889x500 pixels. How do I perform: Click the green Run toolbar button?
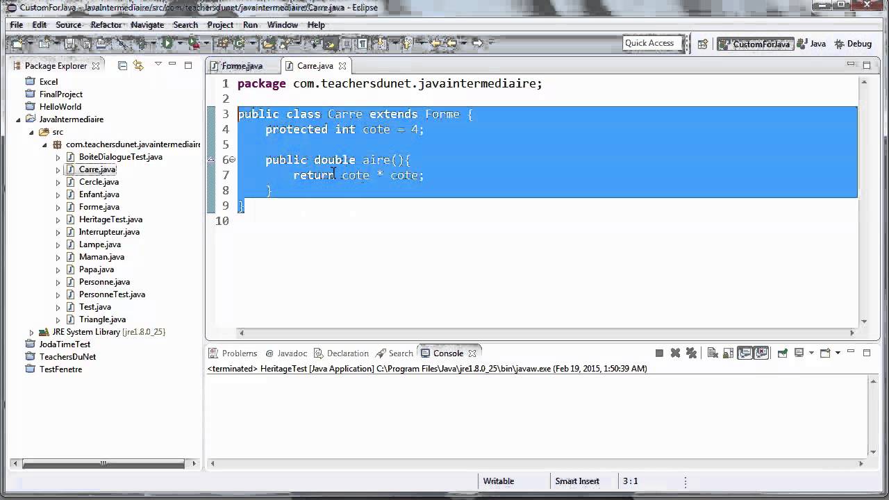[167, 43]
